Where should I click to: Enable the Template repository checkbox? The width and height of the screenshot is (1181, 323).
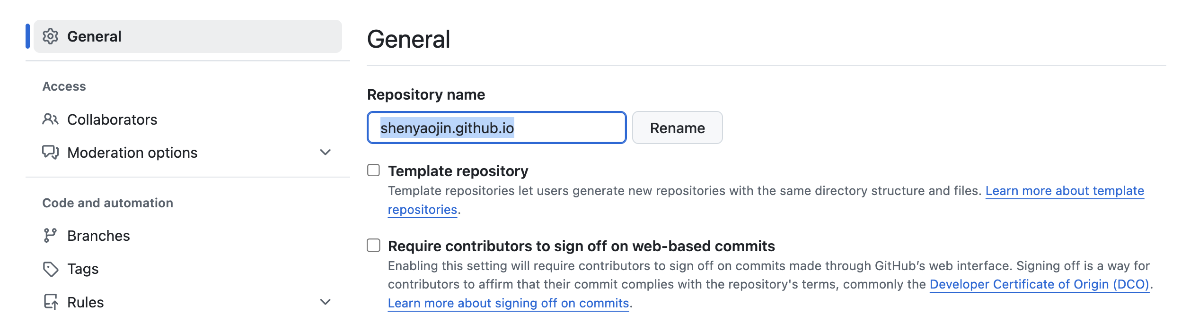(x=374, y=170)
